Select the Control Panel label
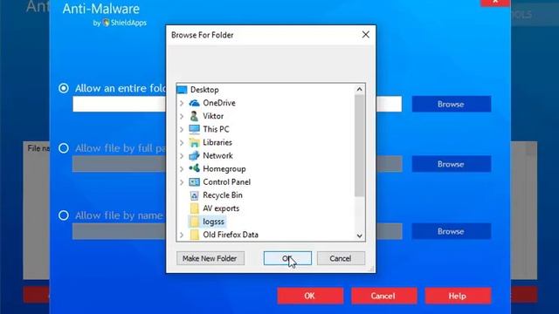This screenshot has height=314, width=559. click(227, 182)
